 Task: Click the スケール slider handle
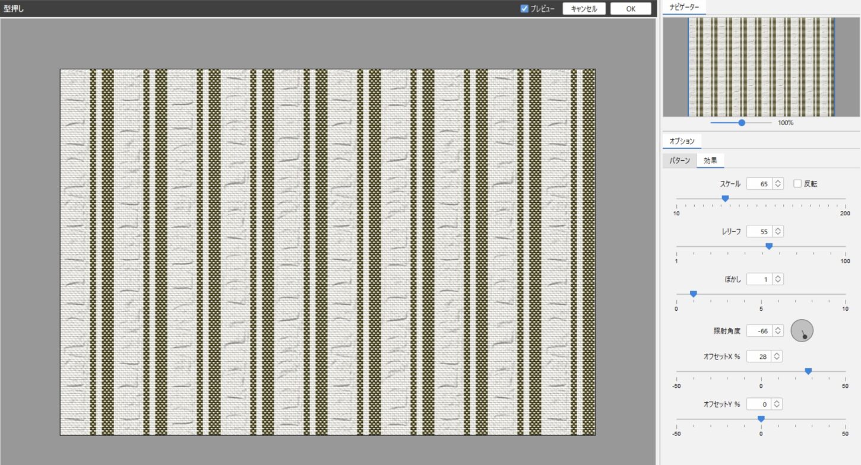point(725,199)
